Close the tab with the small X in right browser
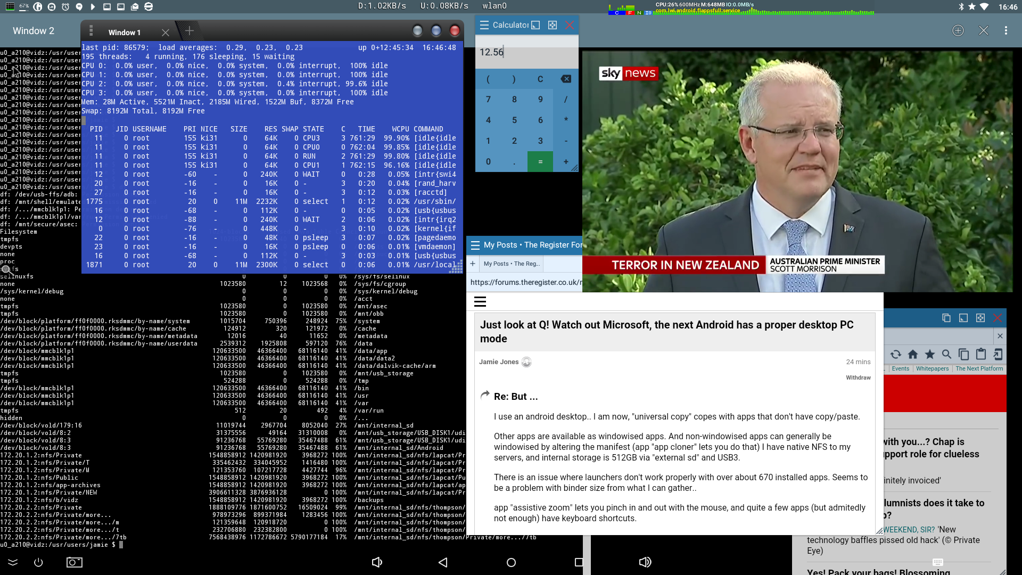The width and height of the screenshot is (1022, 575). (1000, 336)
